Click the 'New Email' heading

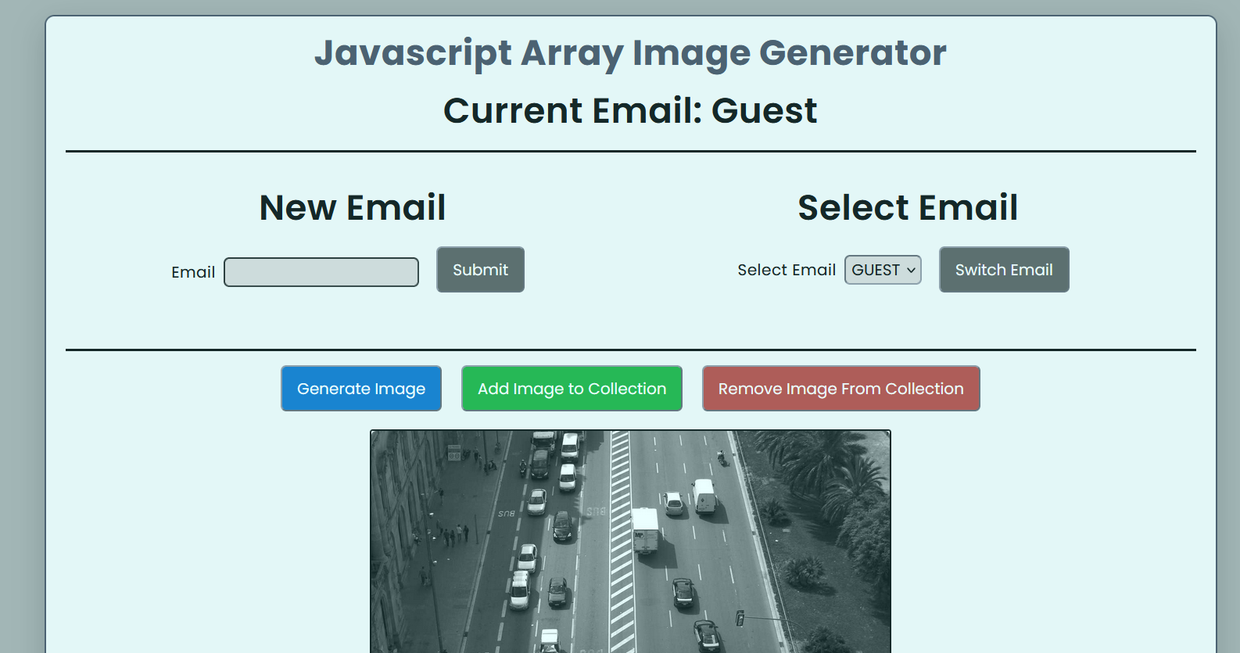(x=353, y=208)
